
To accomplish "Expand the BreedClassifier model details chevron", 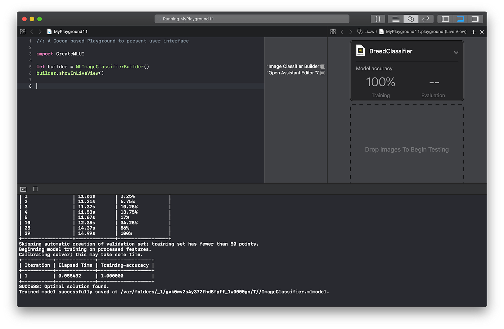I will pyautogui.click(x=456, y=52).
